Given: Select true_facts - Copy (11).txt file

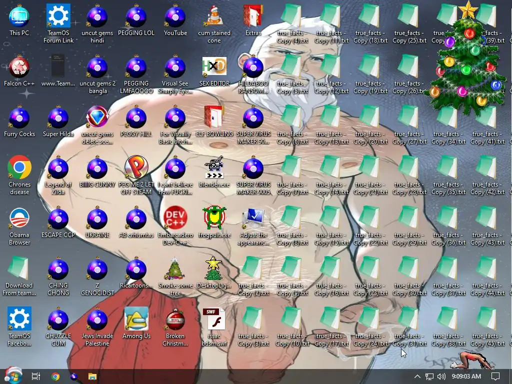Looking at the screenshot, I should click(331, 23).
